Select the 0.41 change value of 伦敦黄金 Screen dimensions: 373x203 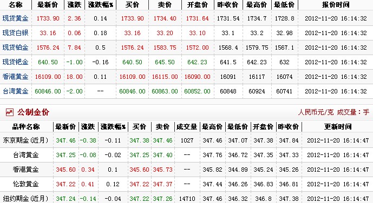tap(88, 184)
